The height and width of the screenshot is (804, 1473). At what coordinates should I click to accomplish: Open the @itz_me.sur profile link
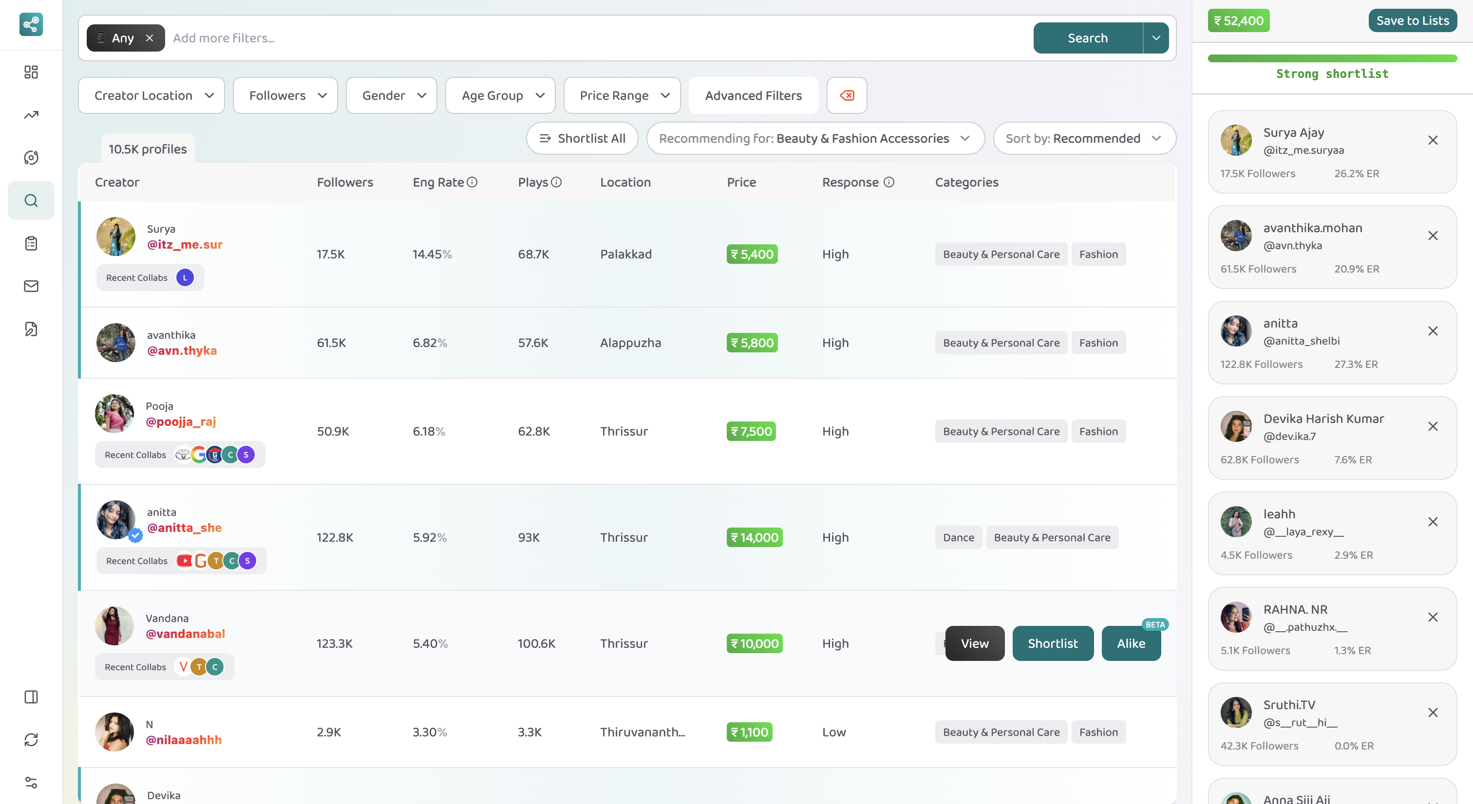tap(185, 245)
